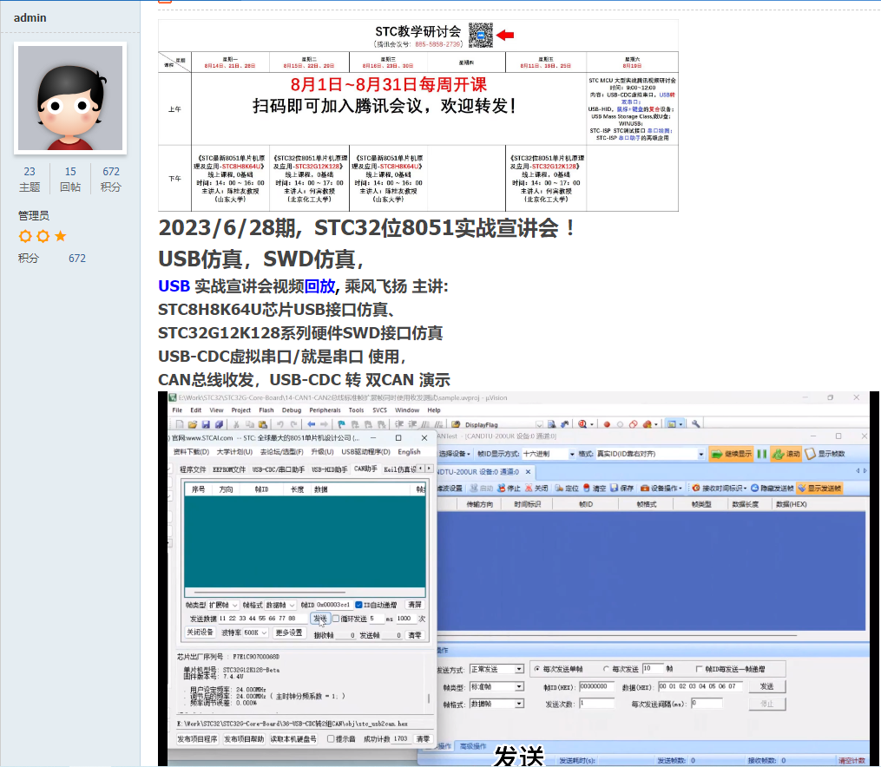Toggle the ID自动递增 checkbox
881x767 pixels.
pos(359,605)
